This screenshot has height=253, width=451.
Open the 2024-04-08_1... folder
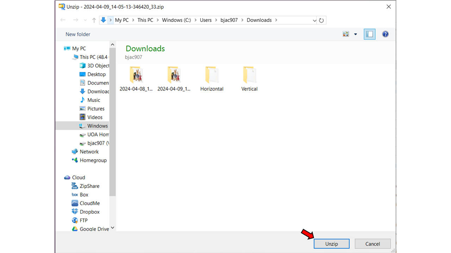pos(136,79)
